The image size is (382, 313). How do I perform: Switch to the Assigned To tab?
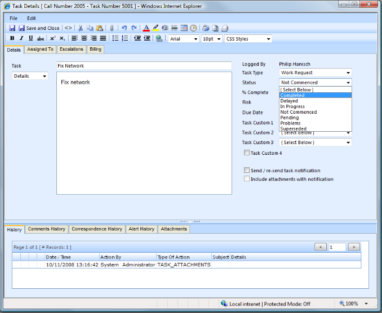(40, 49)
